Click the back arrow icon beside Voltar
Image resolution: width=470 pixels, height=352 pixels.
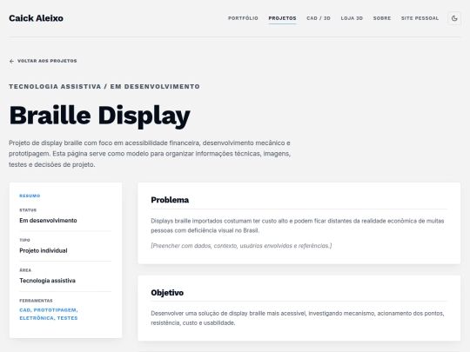click(11, 61)
